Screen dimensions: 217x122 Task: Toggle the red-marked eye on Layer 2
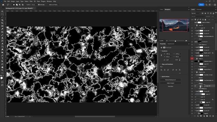point(192,59)
